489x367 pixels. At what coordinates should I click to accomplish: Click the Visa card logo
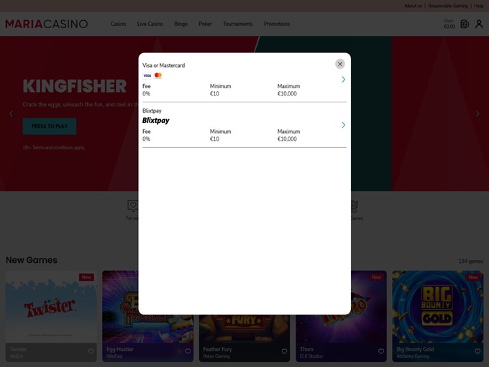tap(147, 75)
